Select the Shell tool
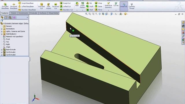This screenshot has width=185, height=104. (x=90, y=10)
